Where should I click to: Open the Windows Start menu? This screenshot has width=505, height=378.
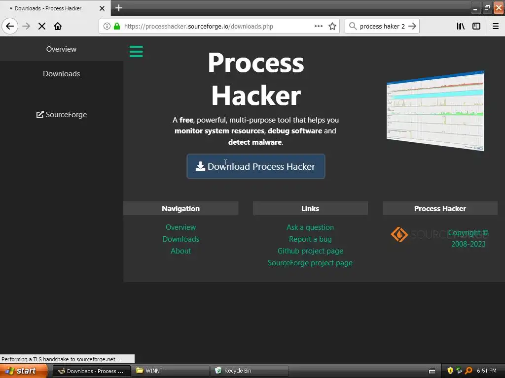(x=24, y=371)
